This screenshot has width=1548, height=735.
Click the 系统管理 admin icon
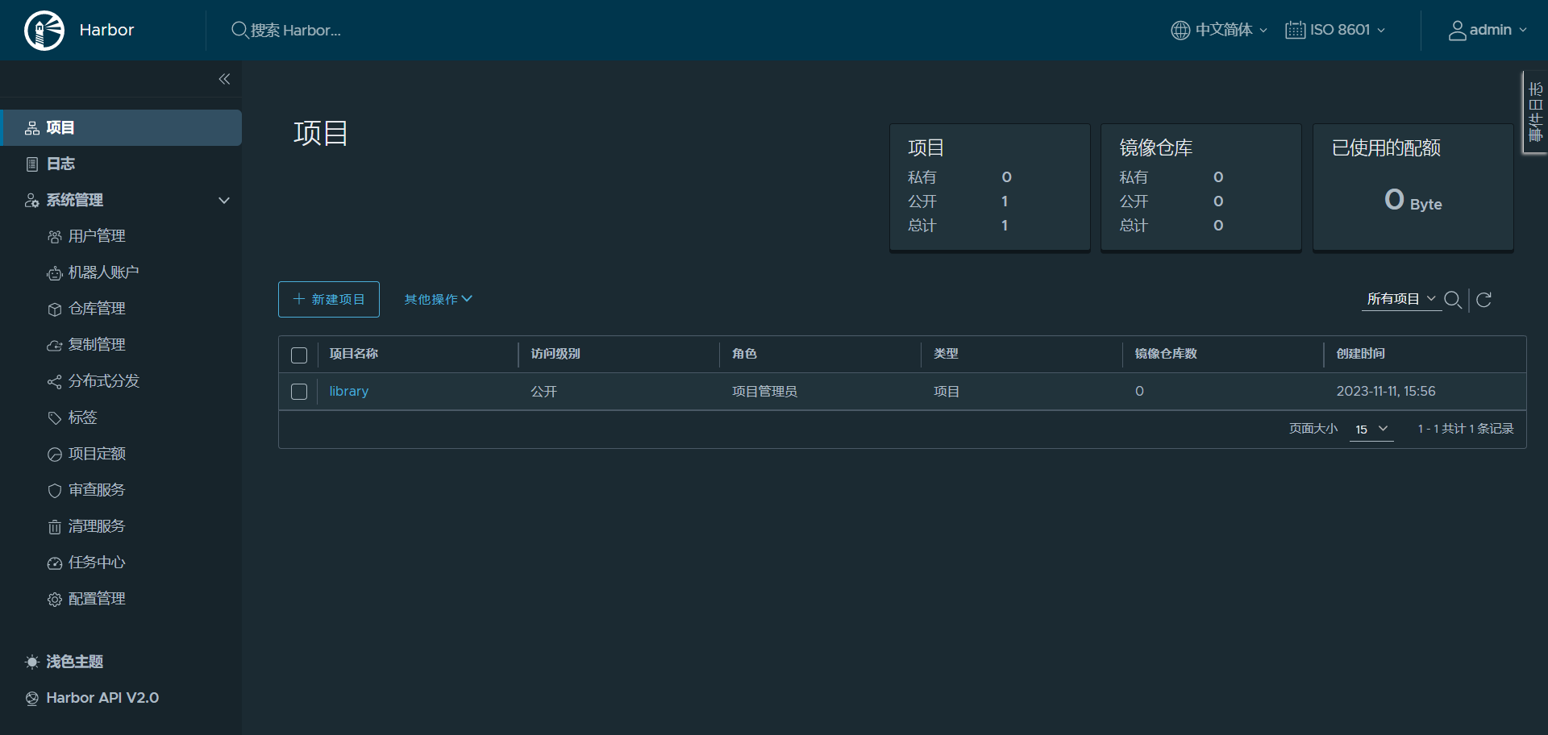(x=32, y=201)
